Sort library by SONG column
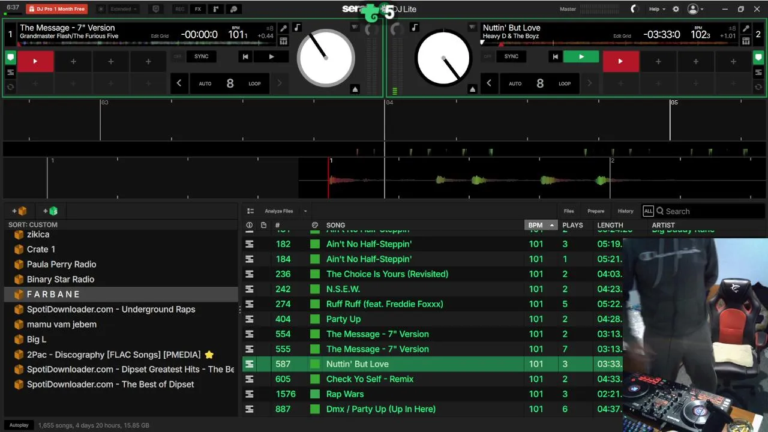768x432 pixels. pyautogui.click(x=335, y=225)
